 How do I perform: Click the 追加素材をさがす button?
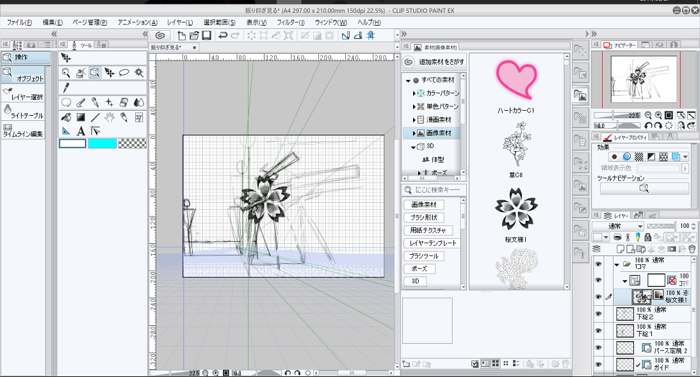[434, 62]
